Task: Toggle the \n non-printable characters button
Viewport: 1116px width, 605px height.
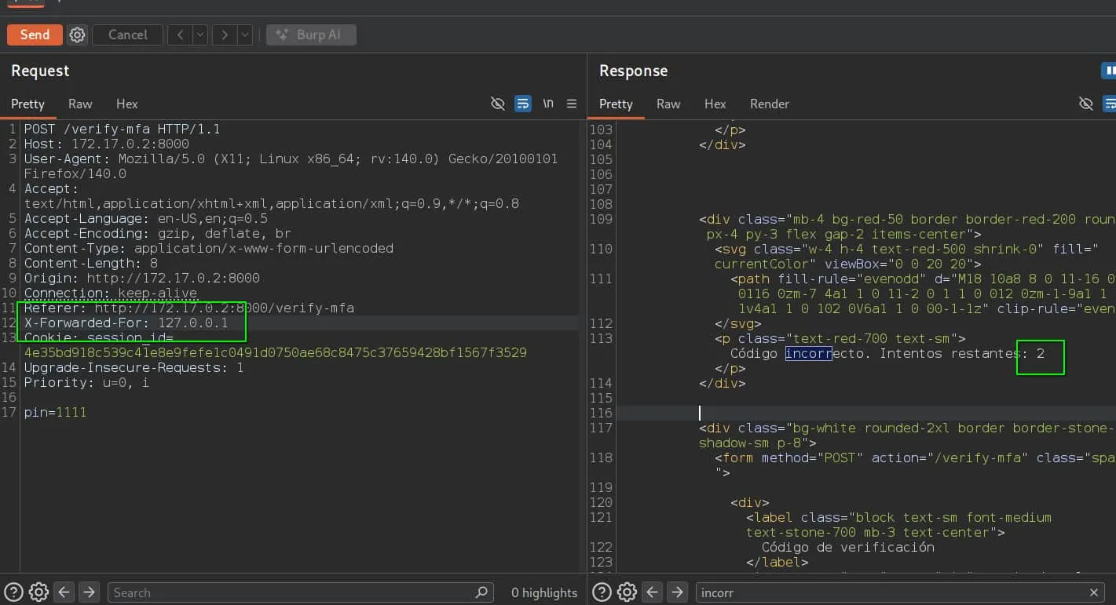Action: (x=548, y=104)
